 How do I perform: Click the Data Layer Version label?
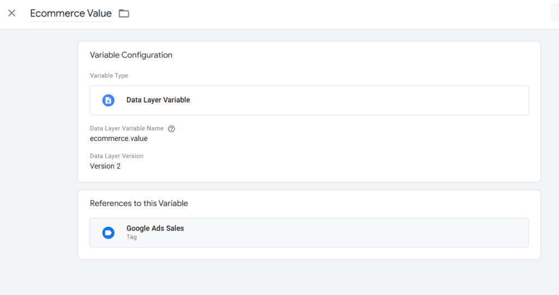tap(117, 156)
